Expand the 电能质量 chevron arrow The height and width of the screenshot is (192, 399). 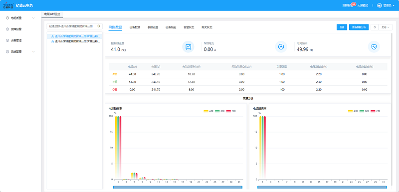(33, 18)
